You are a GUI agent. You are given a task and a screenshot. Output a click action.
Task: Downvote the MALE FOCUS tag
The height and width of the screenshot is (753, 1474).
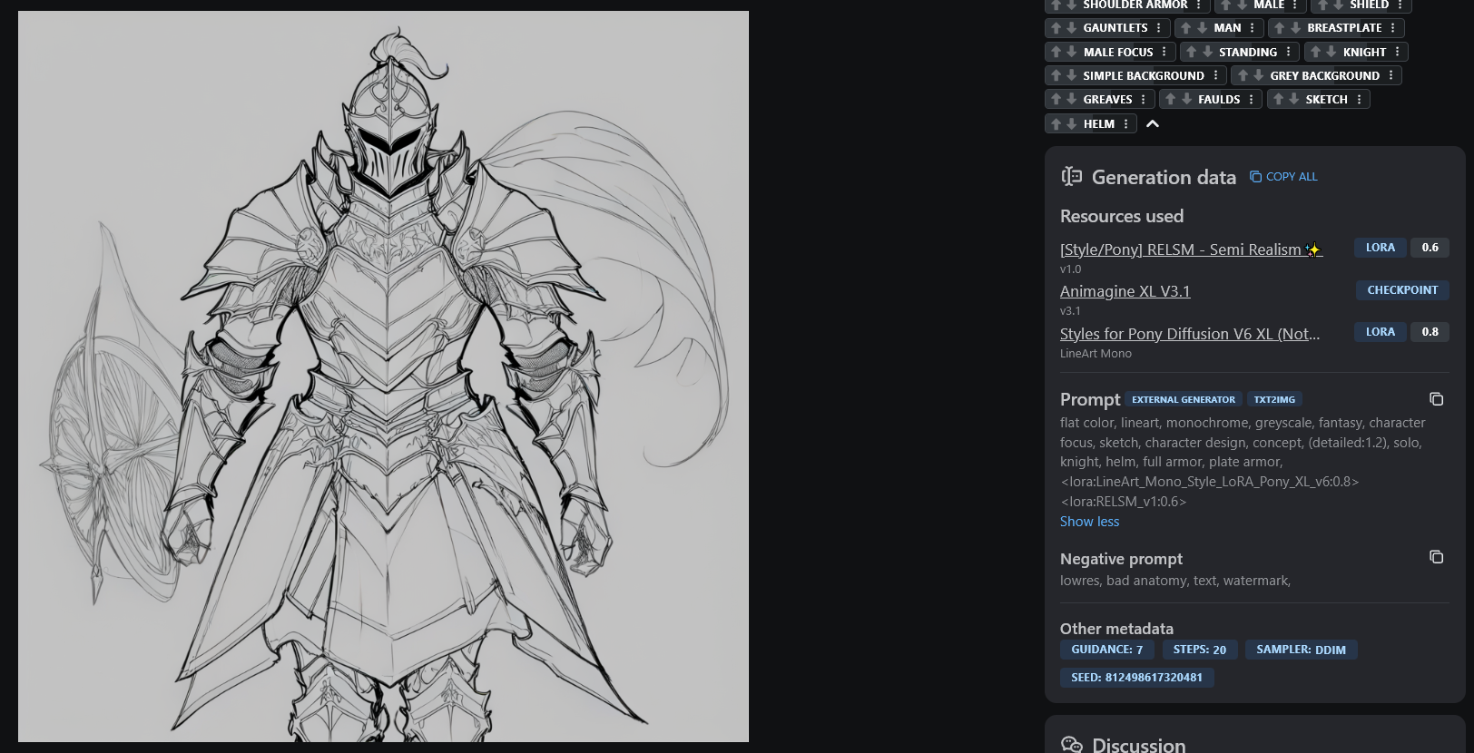(1071, 52)
